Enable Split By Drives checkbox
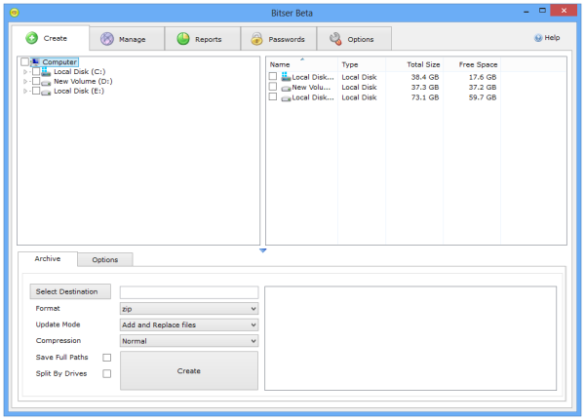Screen dimensions: 585x420 click(x=106, y=373)
